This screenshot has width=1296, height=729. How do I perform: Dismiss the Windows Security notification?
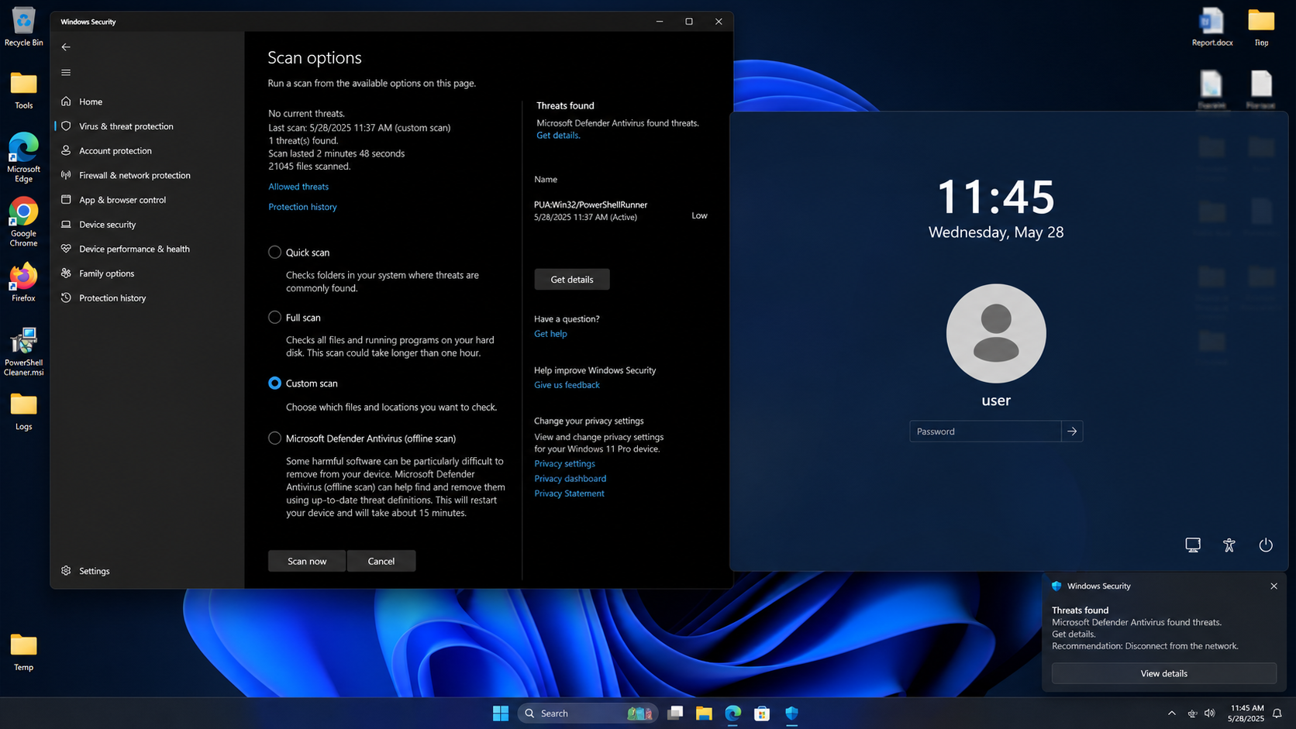coord(1274,586)
